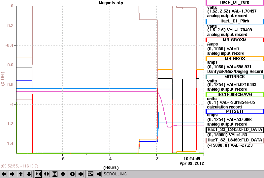Click the -0.6 y-axis tick label

click(10, 65)
